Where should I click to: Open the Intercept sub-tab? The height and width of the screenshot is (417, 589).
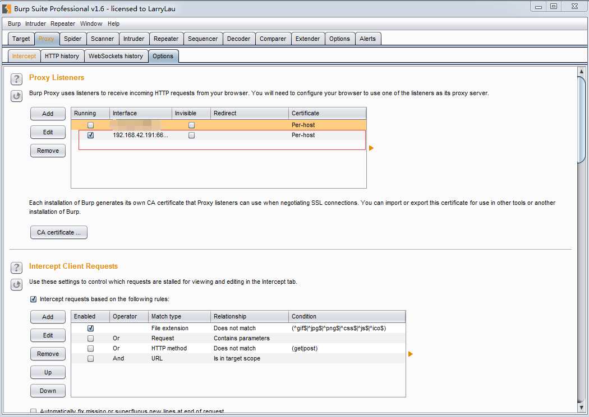(x=24, y=56)
